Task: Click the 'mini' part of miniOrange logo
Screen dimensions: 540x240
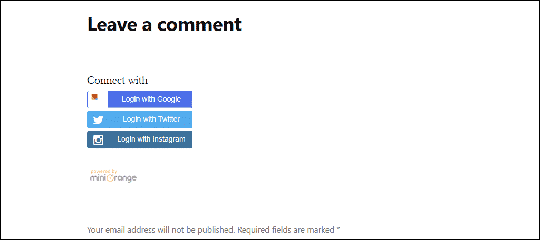Action: coord(98,178)
